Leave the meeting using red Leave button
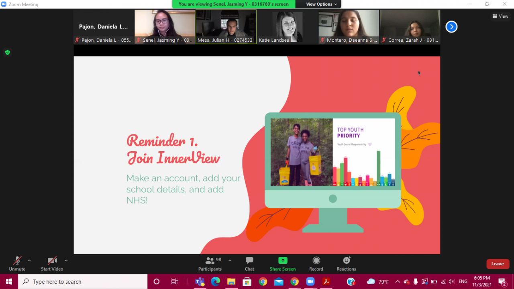 click(x=498, y=264)
